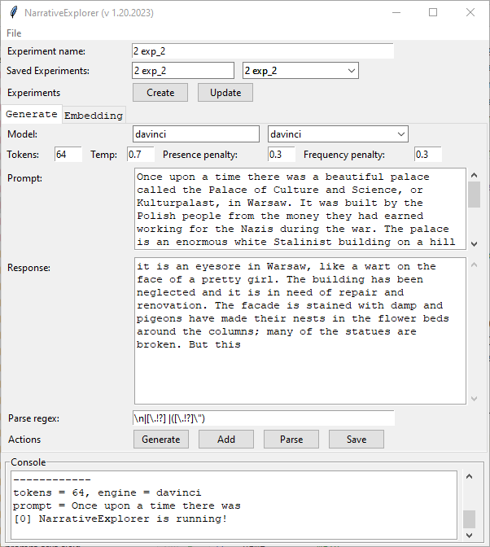This screenshot has width=490, height=547.
Task: Switch to the Embedding tab
Action: 94,115
